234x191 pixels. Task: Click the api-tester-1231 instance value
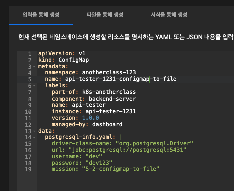pyautogui.click(x=111, y=111)
